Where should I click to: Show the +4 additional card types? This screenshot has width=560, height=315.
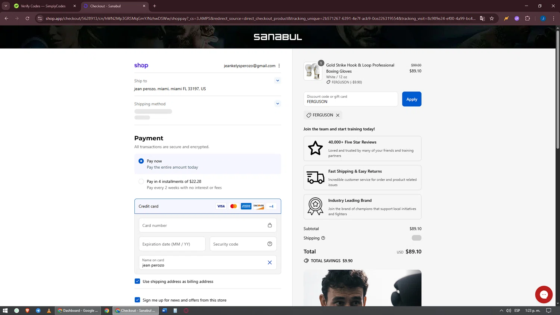(x=271, y=206)
